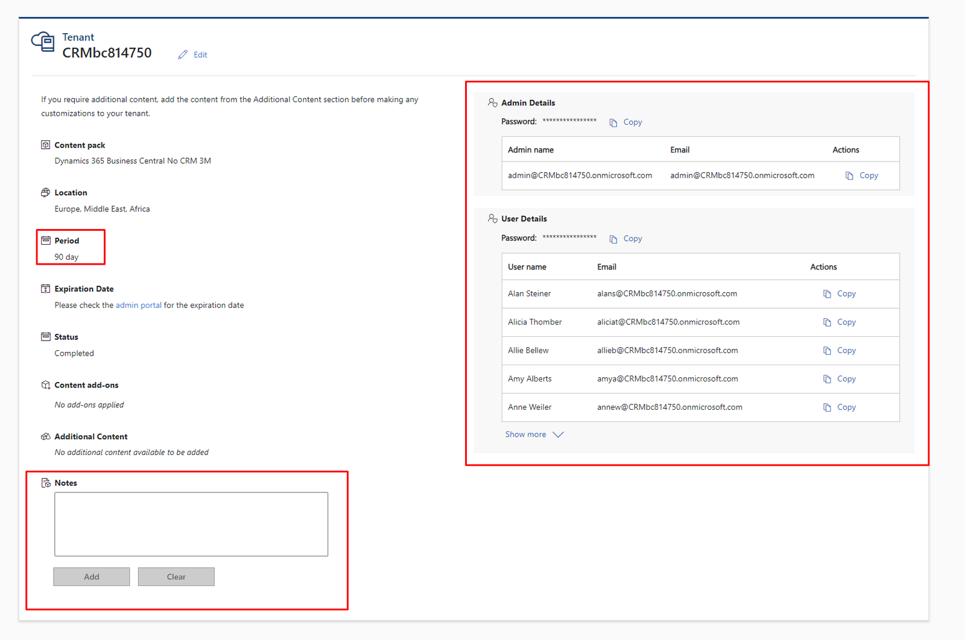Click the Alan Steiner user name cell
The image size is (965, 640).
(x=530, y=293)
